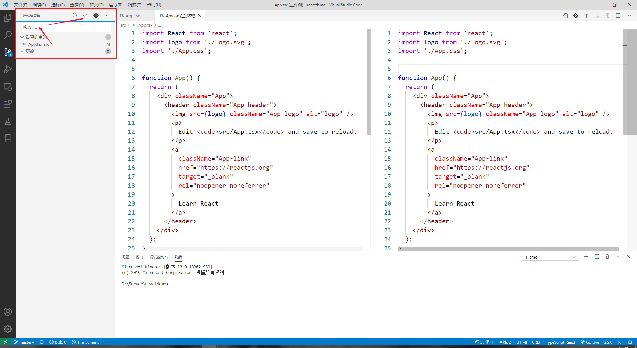The width and height of the screenshot is (637, 348).
Task: Open the Search view in activity bar
Action: [8, 35]
